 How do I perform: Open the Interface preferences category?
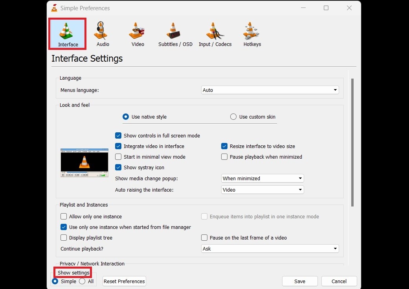[x=68, y=34]
